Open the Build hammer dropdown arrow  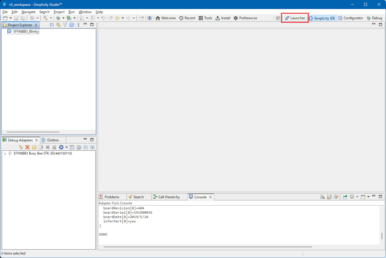click(x=51, y=18)
